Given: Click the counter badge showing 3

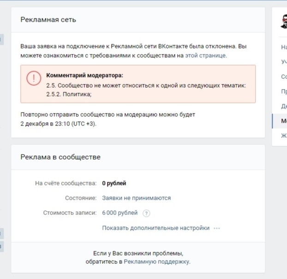Looking at the screenshot, I should coord(1,246).
